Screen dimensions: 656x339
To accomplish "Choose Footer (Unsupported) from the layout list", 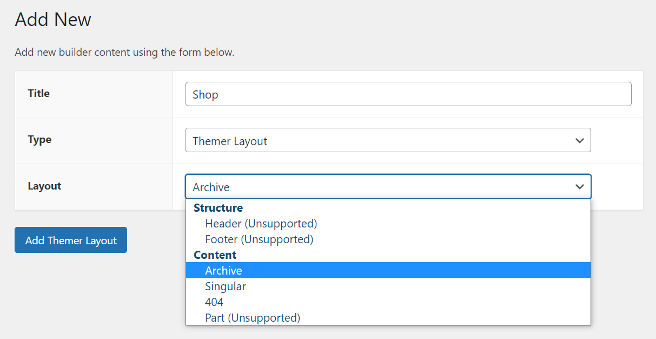I will point(259,239).
